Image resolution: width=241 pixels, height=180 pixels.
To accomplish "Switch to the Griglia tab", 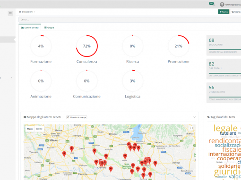I will click(x=49, y=28).
